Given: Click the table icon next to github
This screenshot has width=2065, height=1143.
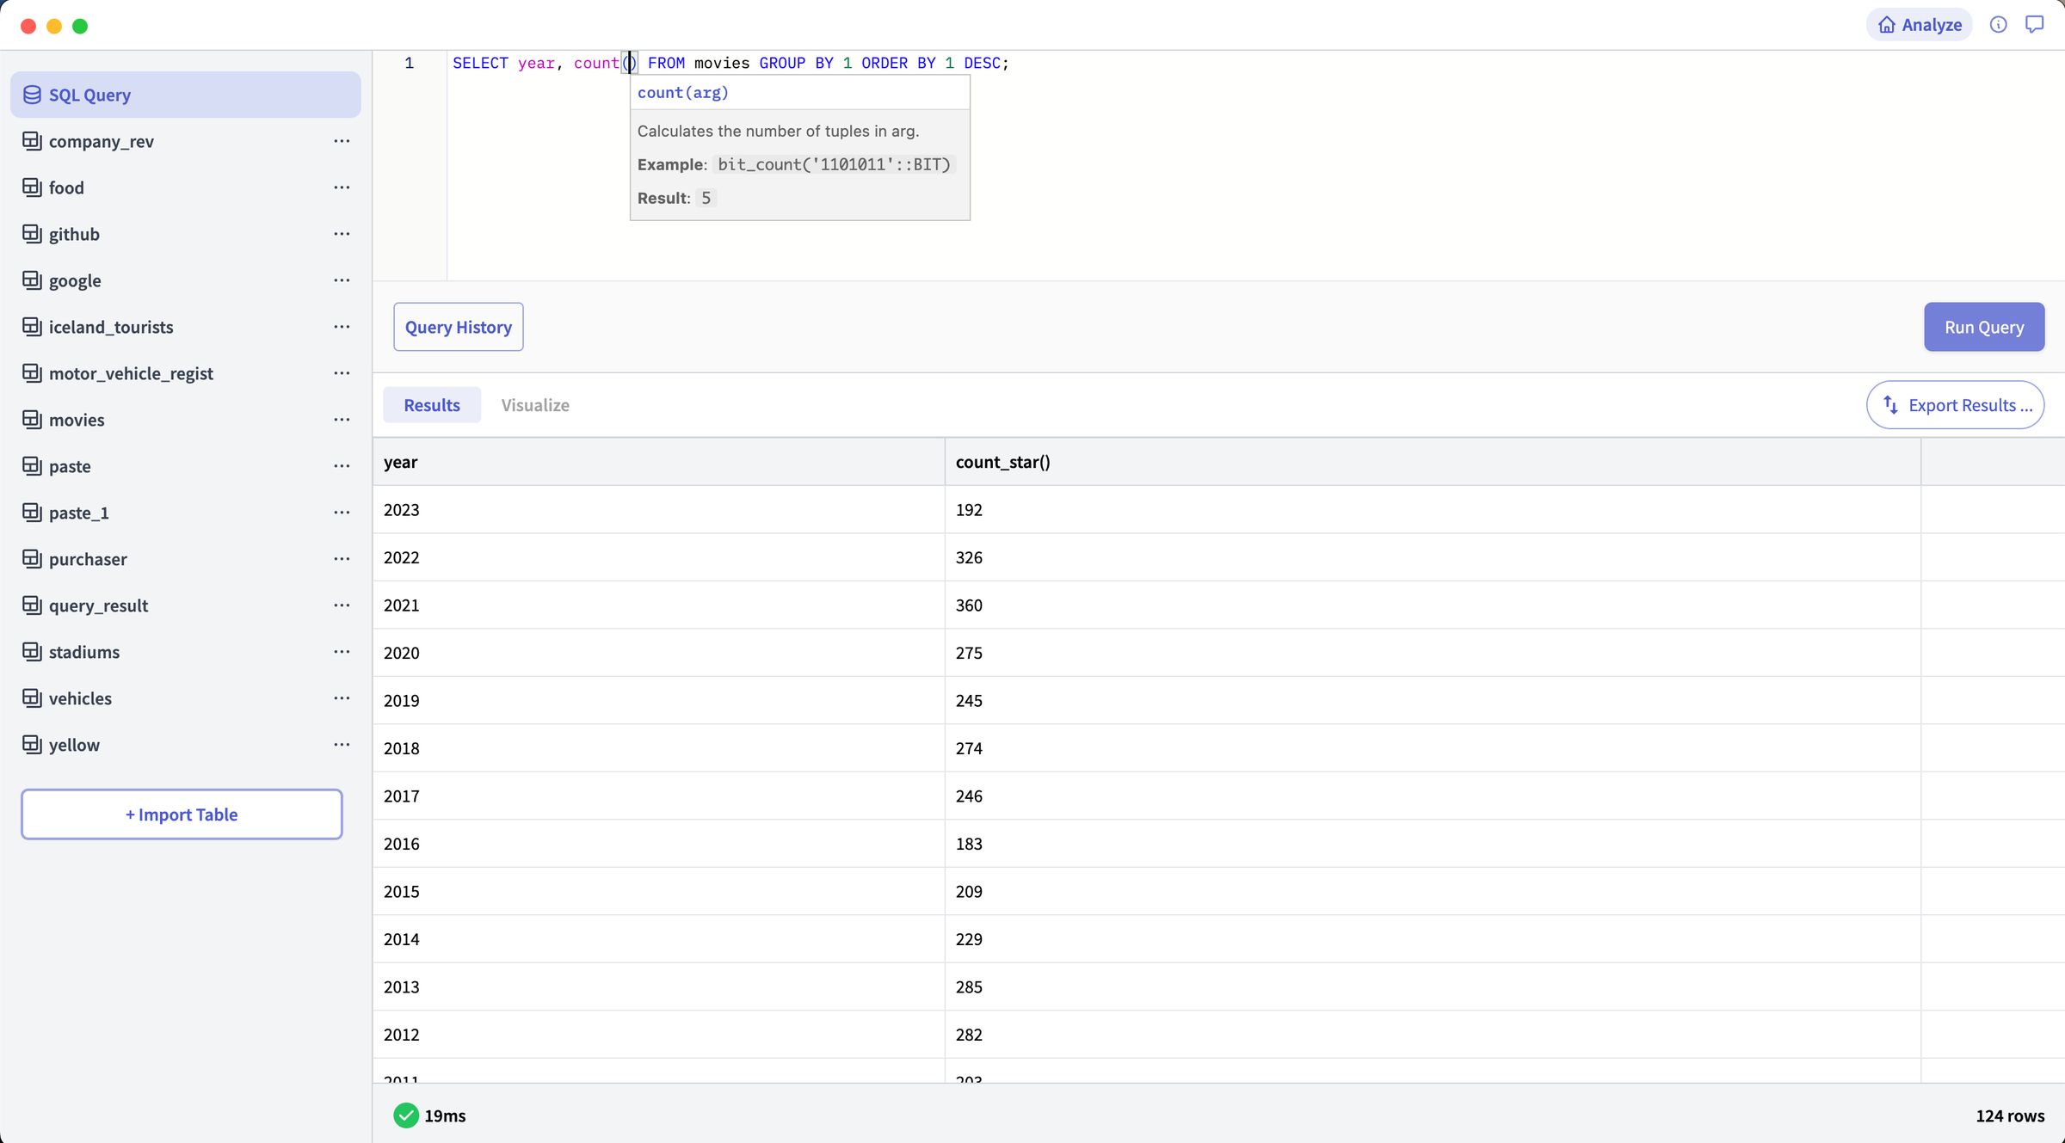Looking at the screenshot, I should pyautogui.click(x=32, y=234).
